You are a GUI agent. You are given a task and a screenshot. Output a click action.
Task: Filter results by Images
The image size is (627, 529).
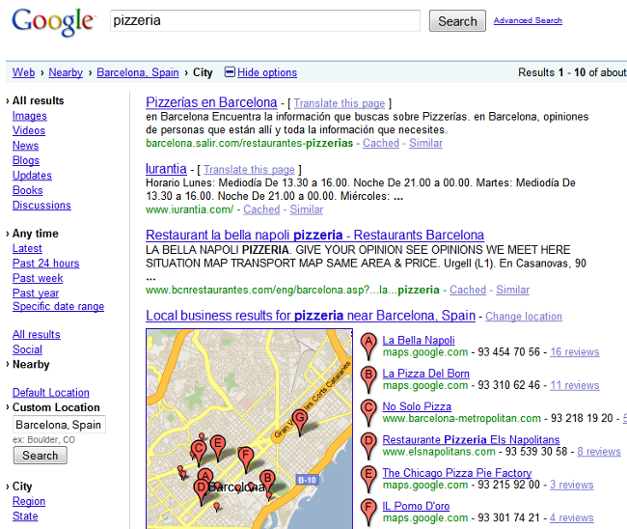[30, 116]
